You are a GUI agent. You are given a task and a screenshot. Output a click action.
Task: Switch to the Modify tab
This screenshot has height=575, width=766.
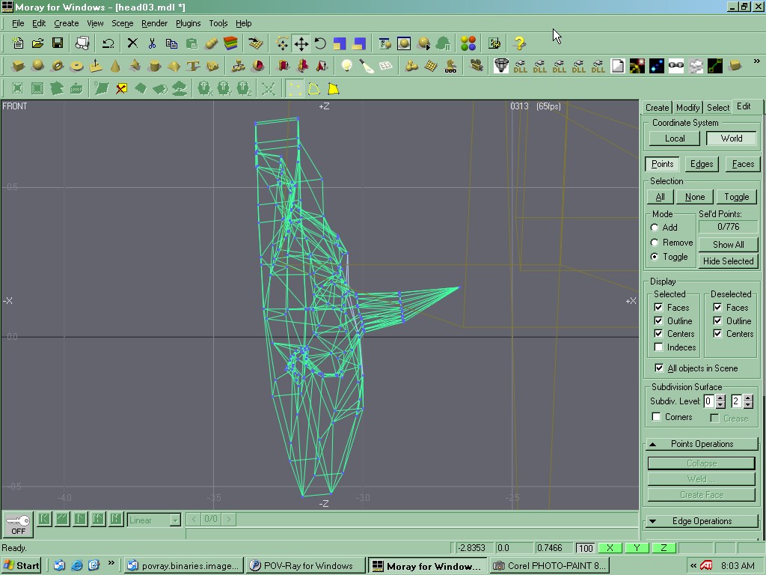pos(687,107)
